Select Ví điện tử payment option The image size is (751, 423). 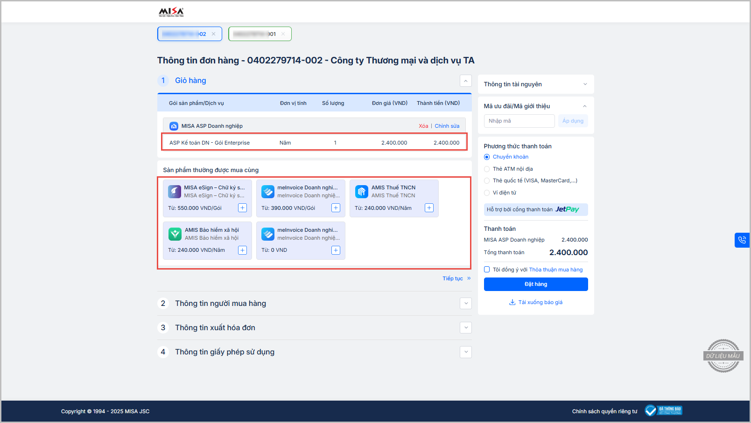[487, 193]
